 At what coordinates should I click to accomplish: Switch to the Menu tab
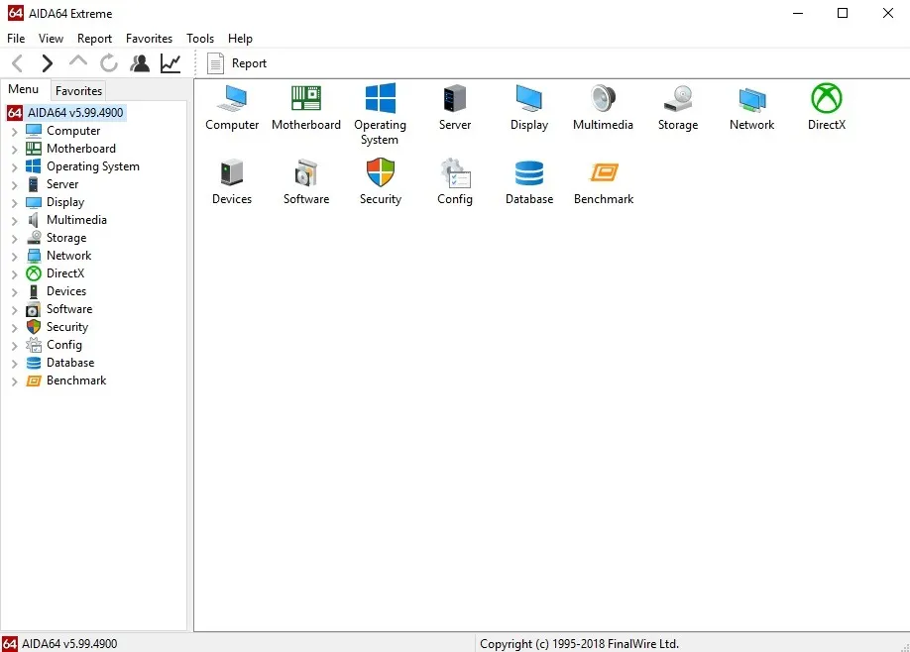(23, 89)
